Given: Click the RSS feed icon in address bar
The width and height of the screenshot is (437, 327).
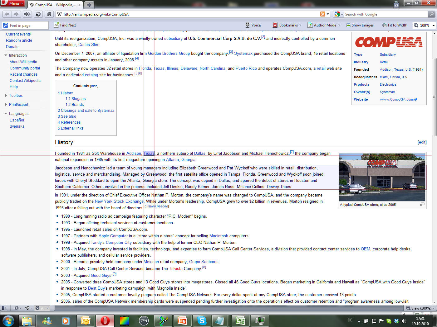Looking at the screenshot, I should click(323, 14).
